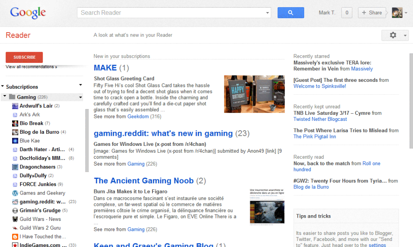
Task: Open Welcome to Spinksville! link
Action: click(320, 86)
